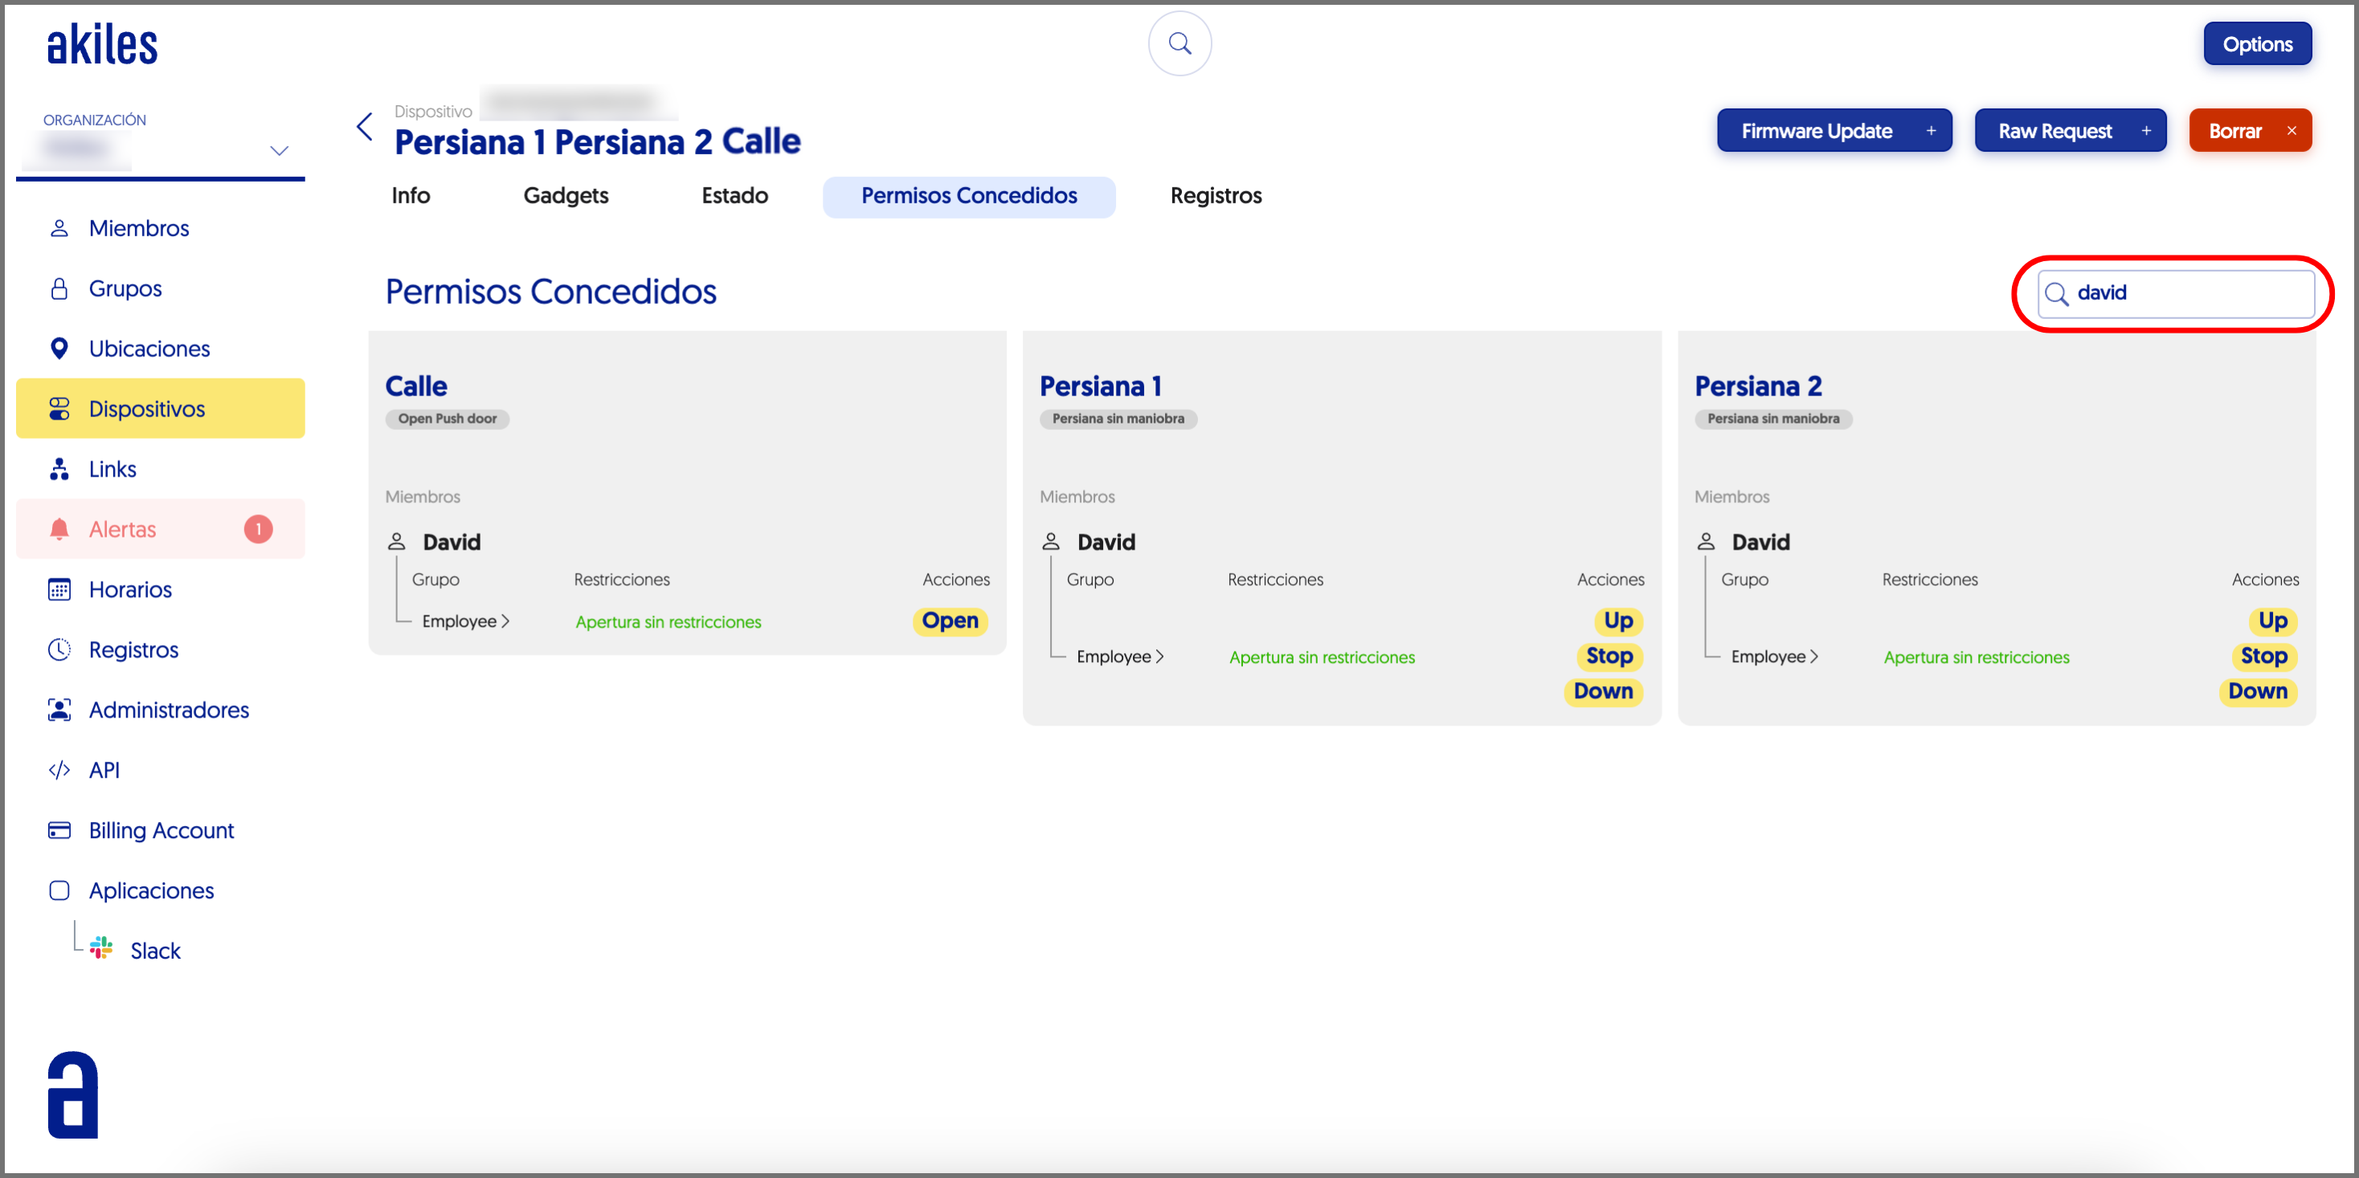
Task: Switch to the Gadgets tab
Action: pyautogui.click(x=565, y=195)
